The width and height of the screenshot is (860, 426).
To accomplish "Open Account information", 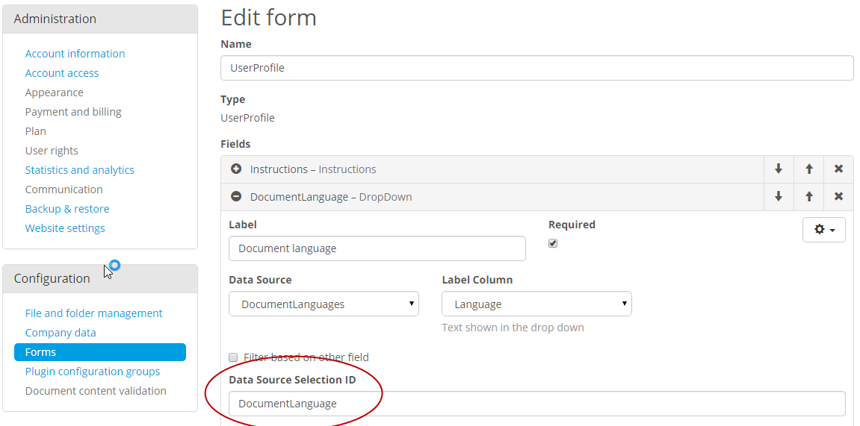I will 75,54.
